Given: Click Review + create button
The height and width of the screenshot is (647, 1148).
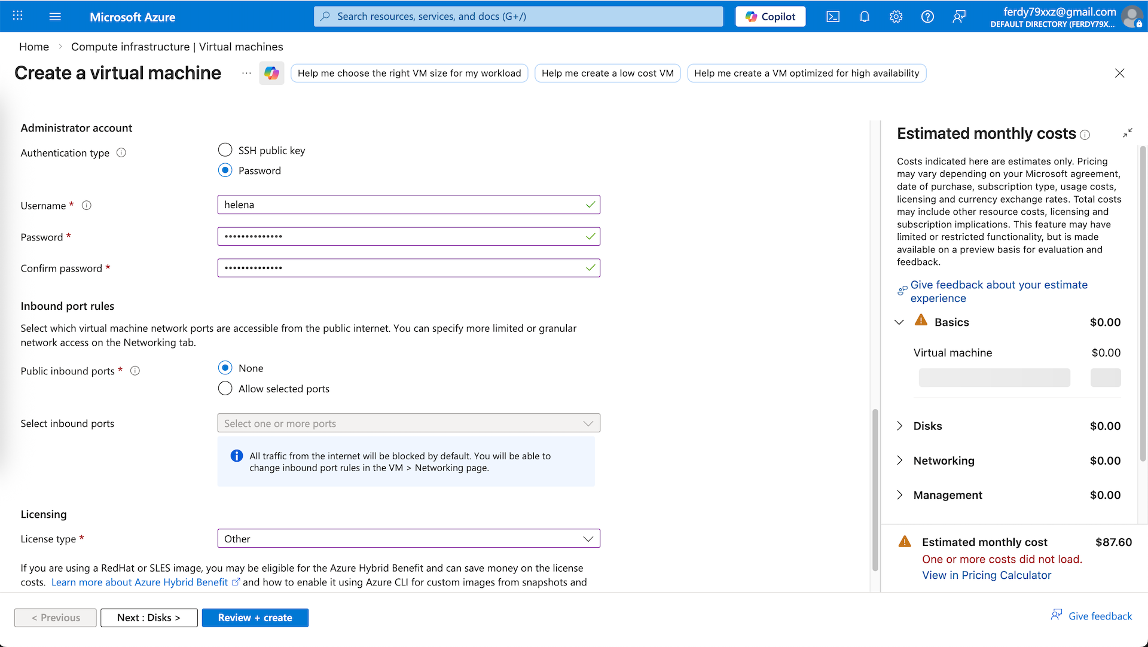Looking at the screenshot, I should pyautogui.click(x=255, y=617).
